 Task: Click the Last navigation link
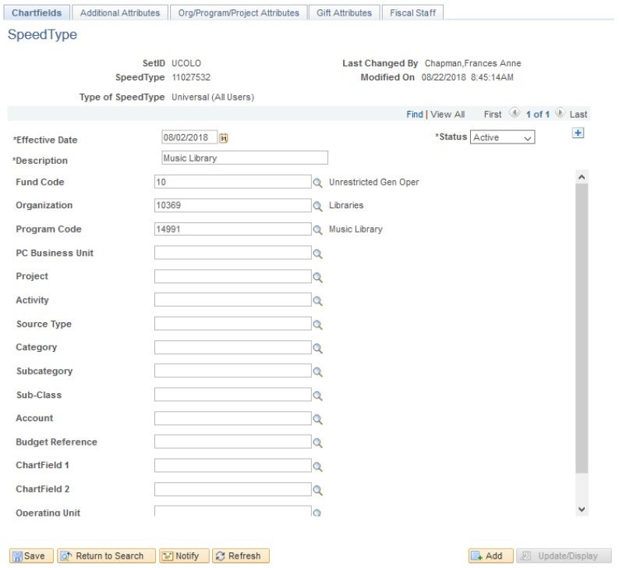(578, 115)
